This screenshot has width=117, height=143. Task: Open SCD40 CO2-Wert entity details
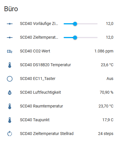tap(35, 51)
